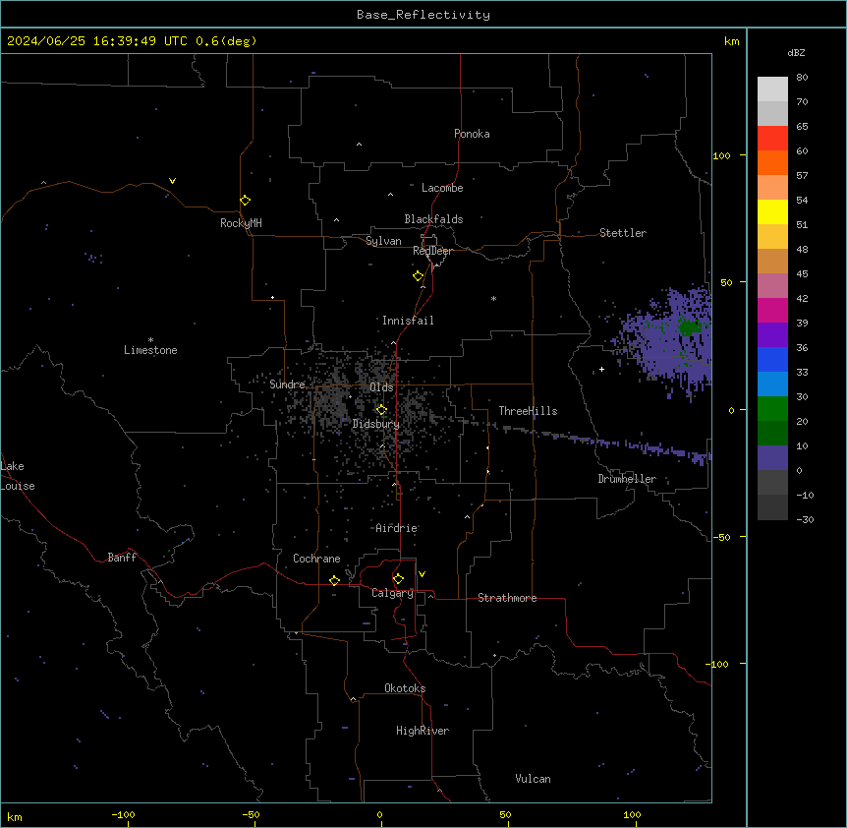Screen dimensions: 847x828
Task: Click the Banff label
Action: [122, 558]
